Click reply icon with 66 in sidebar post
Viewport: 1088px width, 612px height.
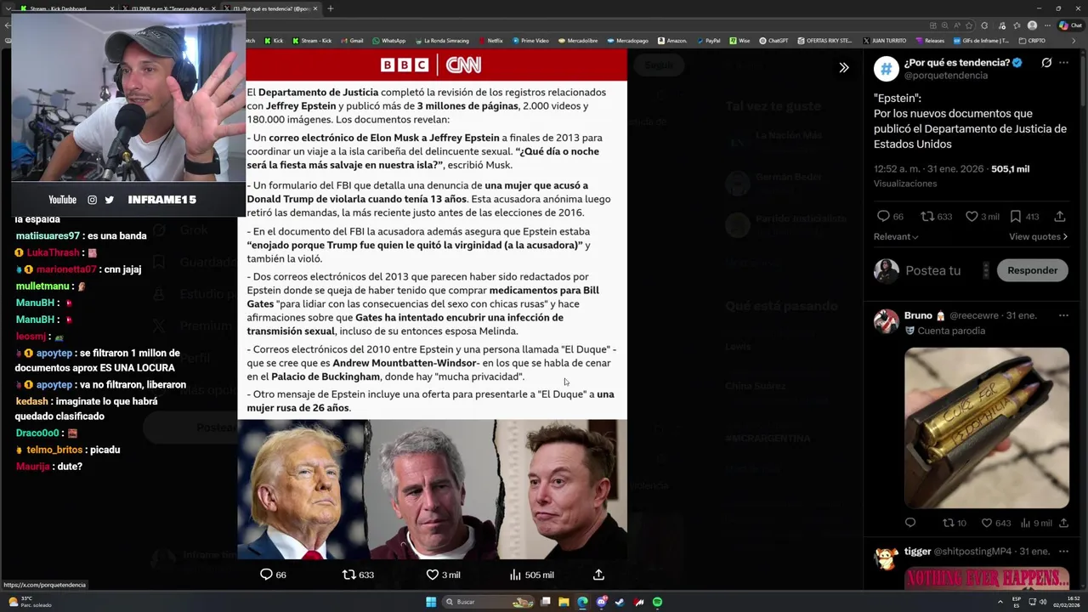[x=883, y=217]
